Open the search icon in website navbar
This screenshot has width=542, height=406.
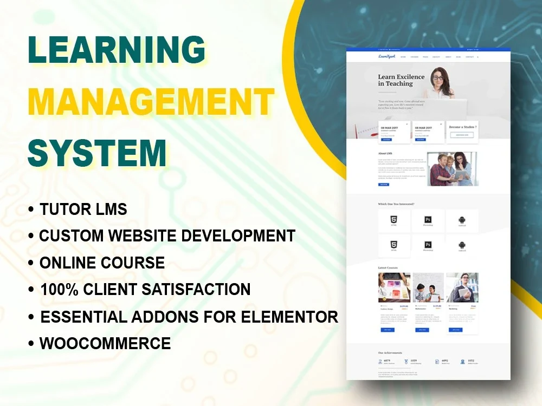[x=478, y=57]
